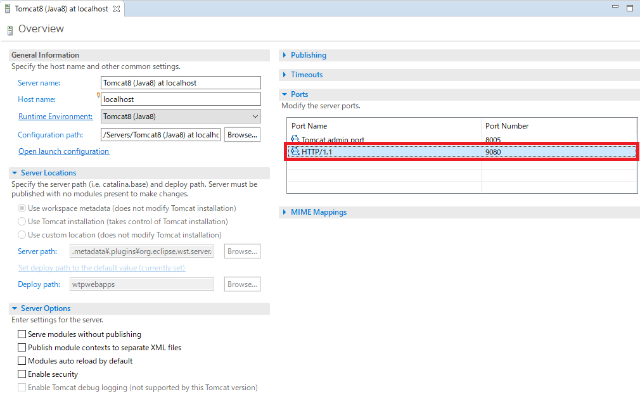640x399 pixels.
Task: Enable Serve modules without publishing
Action: pos(22,334)
